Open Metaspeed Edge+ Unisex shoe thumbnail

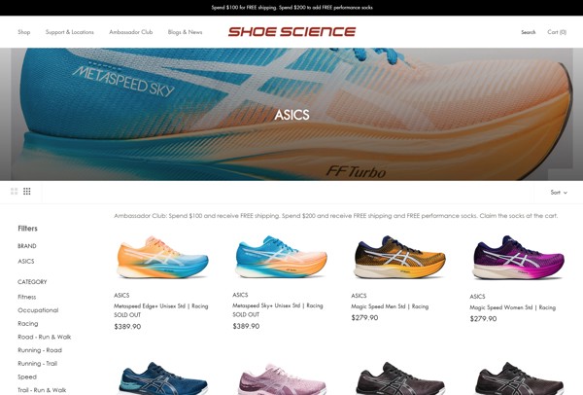(x=162, y=258)
